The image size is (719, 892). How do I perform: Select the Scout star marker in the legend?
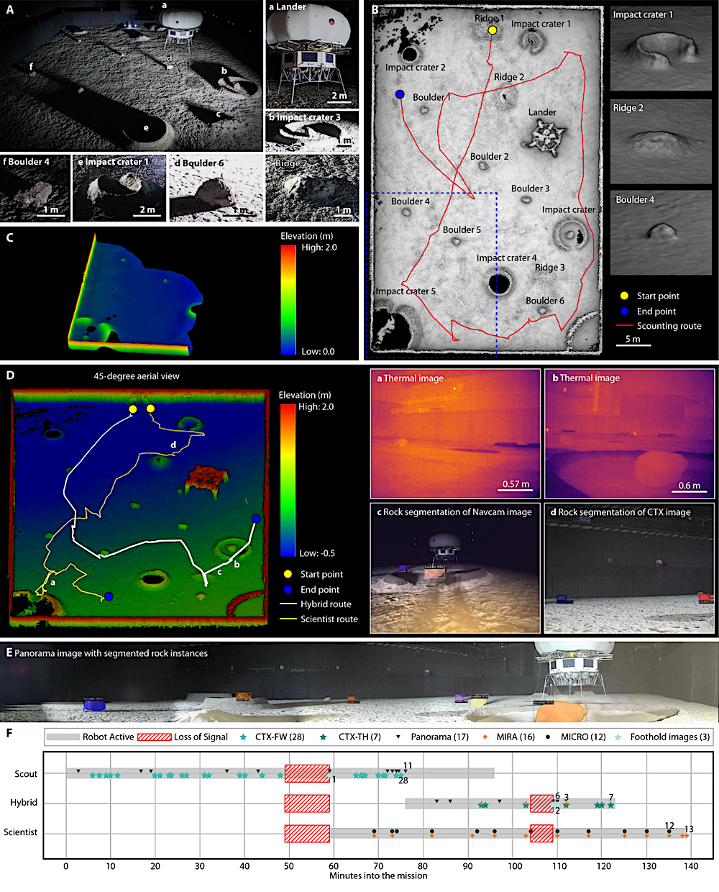tap(243, 736)
